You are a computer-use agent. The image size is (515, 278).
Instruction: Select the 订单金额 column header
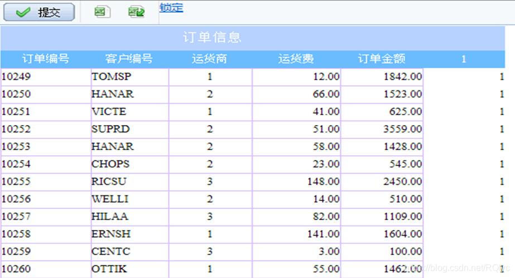point(382,59)
